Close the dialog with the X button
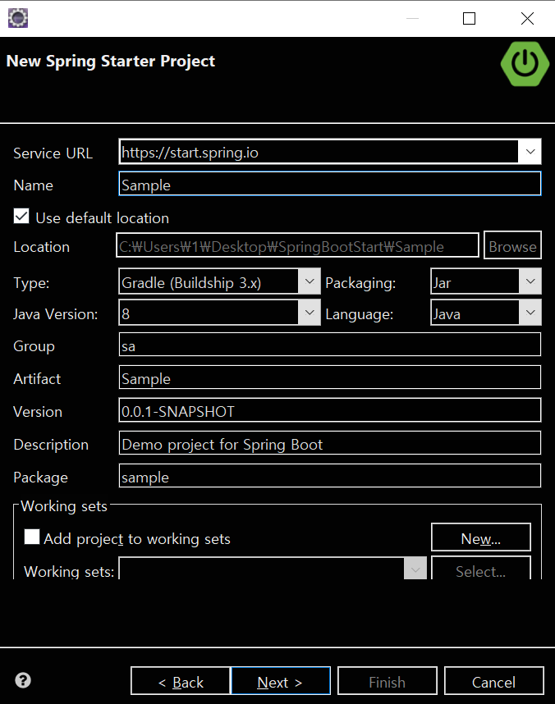 [527, 18]
